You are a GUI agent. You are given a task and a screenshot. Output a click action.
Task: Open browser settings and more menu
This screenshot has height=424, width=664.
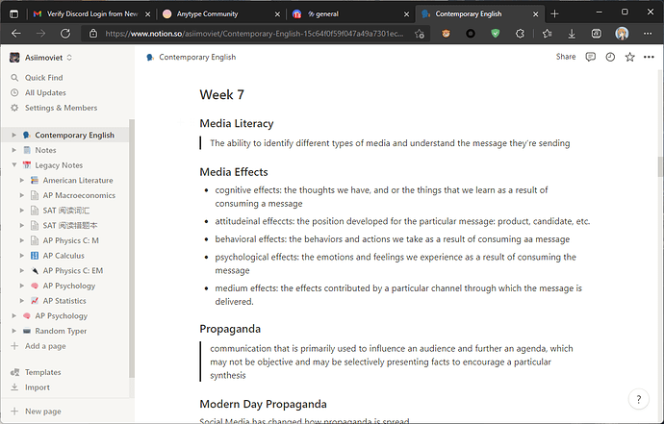(x=648, y=34)
